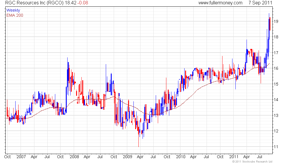Click the chart title 'RGC Resources Inc (RGCO)'
This screenshot has height=164, width=288.
(x=34, y=3)
